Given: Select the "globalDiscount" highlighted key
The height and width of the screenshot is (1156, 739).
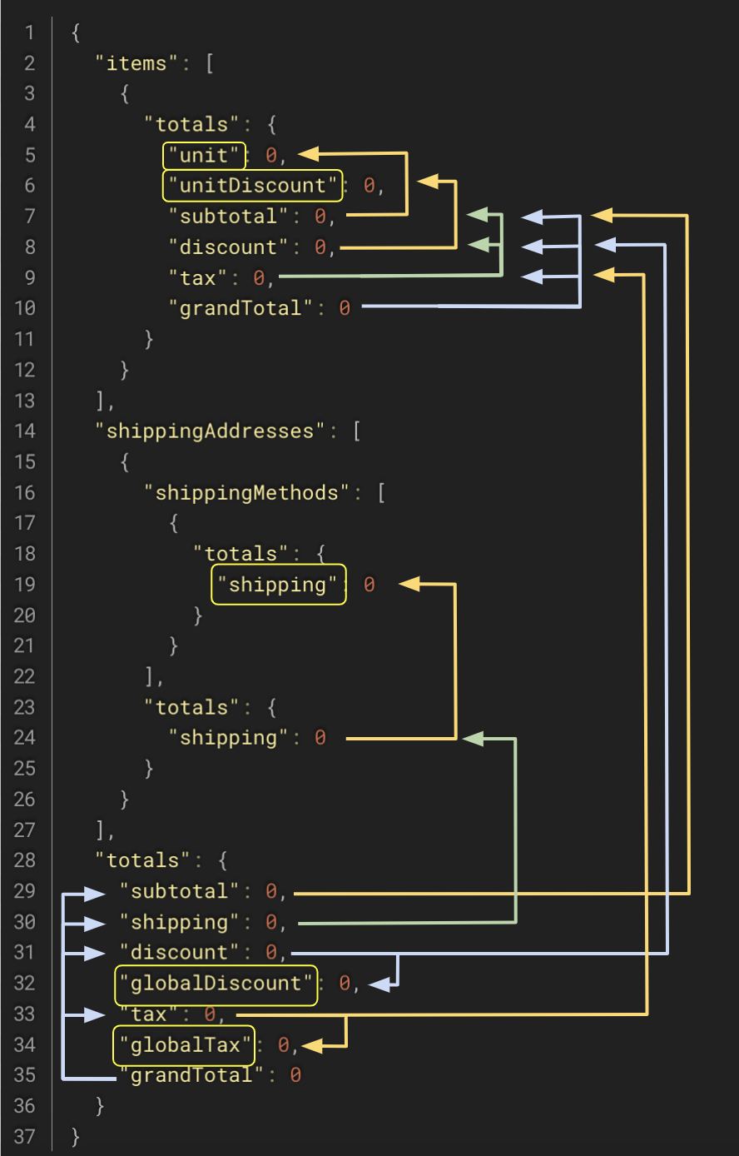Looking at the screenshot, I should [x=216, y=984].
